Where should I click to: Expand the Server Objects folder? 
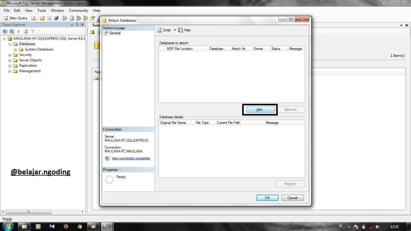[x=10, y=60]
